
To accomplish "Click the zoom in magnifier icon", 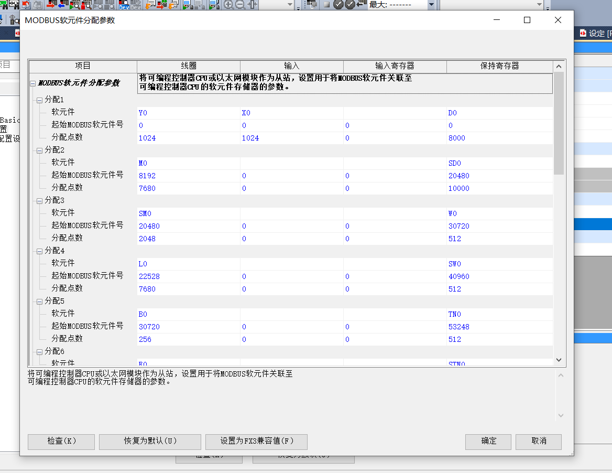I will coord(228,5).
